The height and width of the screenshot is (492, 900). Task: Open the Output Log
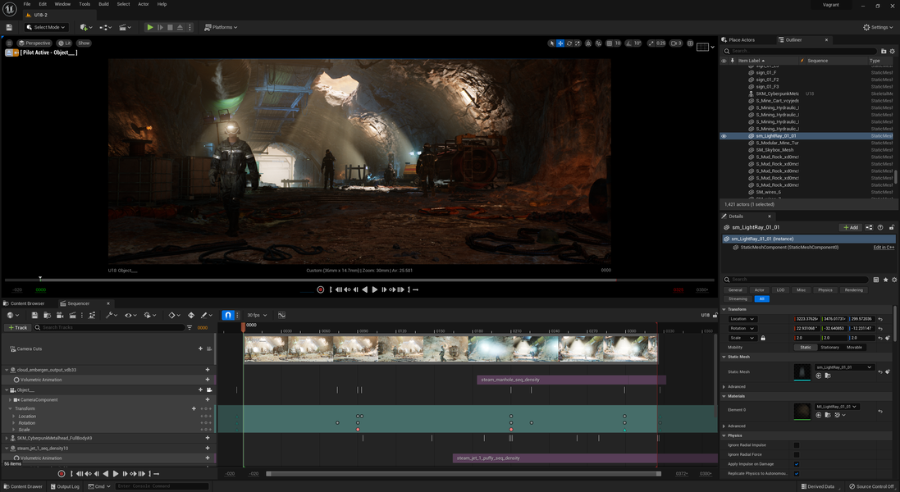65,486
